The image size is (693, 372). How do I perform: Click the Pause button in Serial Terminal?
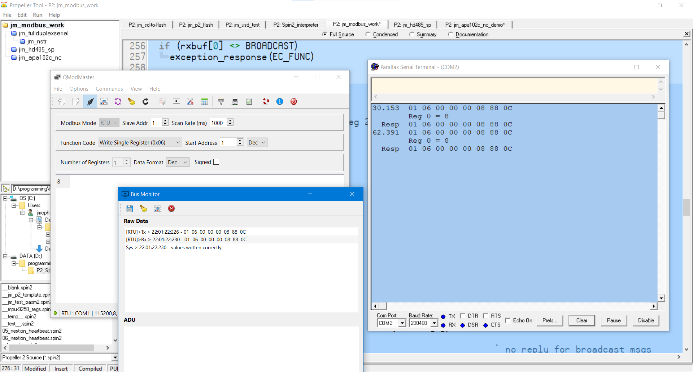[x=614, y=320]
